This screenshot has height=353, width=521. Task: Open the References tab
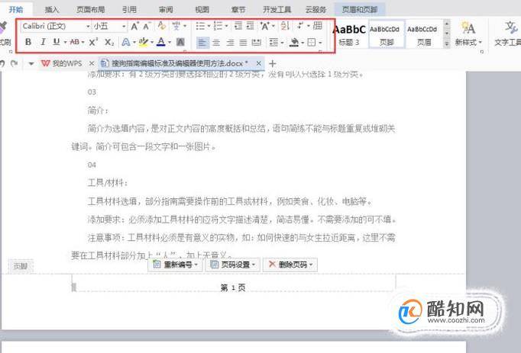pyautogui.click(x=129, y=10)
